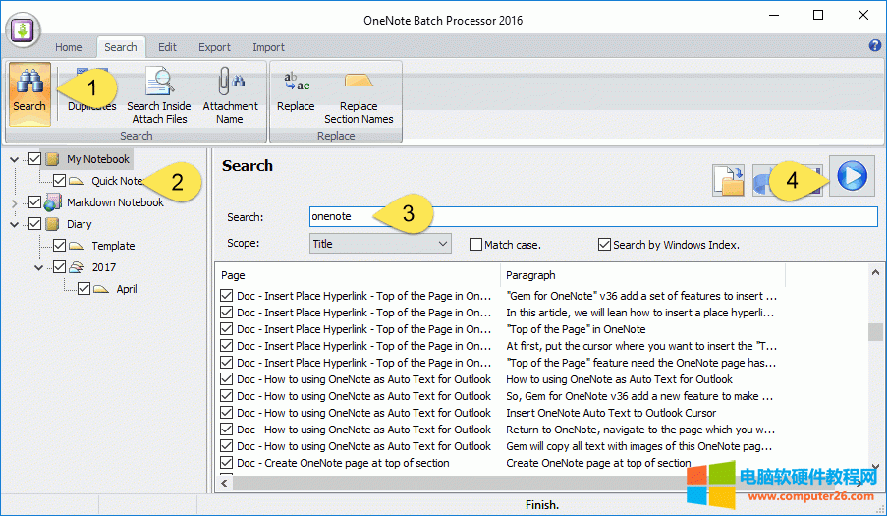Toggle the Template section checkbox

[59, 246]
